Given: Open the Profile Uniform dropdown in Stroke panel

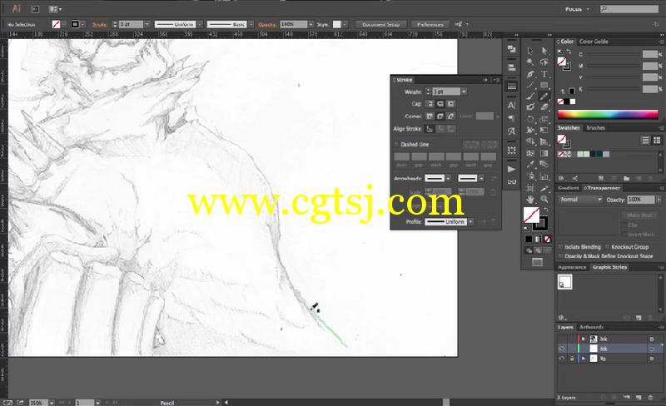Looking at the screenshot, I should pos(470,222).
